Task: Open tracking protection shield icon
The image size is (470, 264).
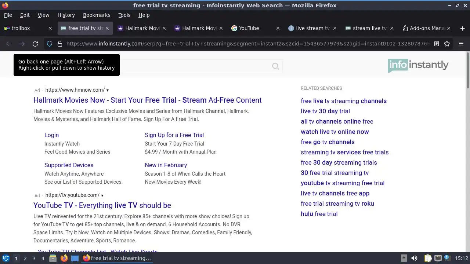Action: 50,44
